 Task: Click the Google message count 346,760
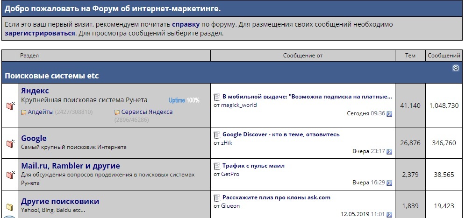point(444,143)
